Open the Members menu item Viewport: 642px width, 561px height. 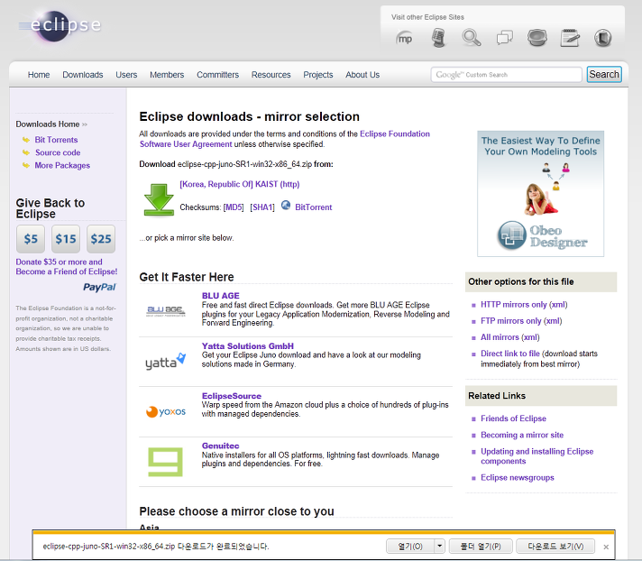(167, 75)
